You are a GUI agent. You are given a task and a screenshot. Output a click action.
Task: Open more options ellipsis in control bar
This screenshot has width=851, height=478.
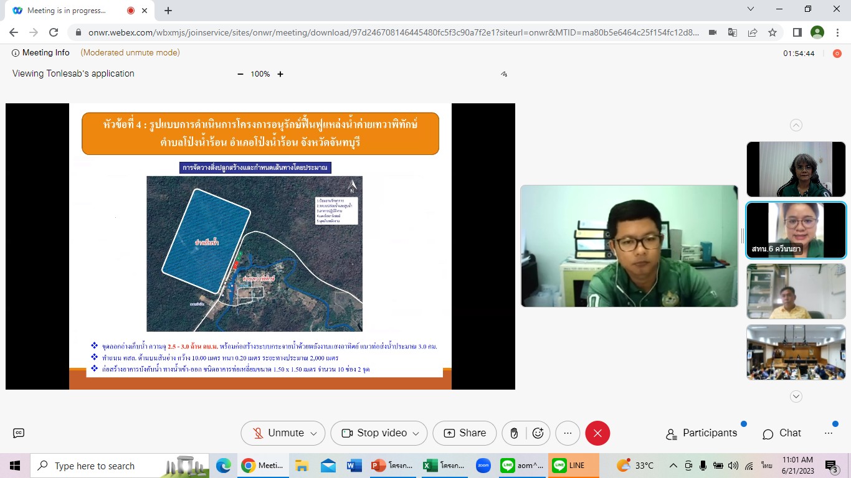(568, 433)
